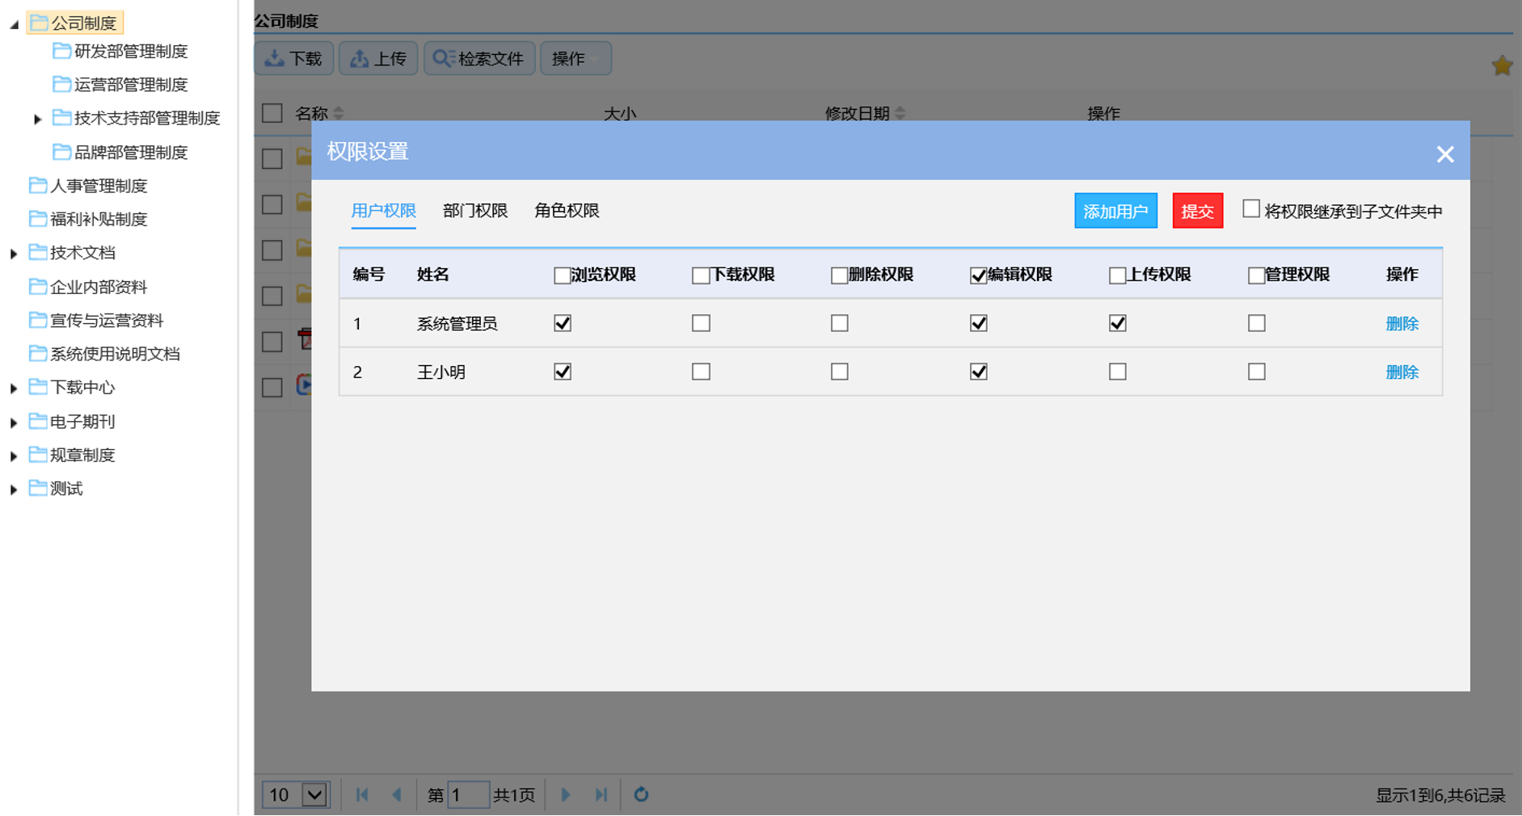Click folder icon of 研发部管理制度
The image size is (1522, 816).
click(x=61, y=51)
